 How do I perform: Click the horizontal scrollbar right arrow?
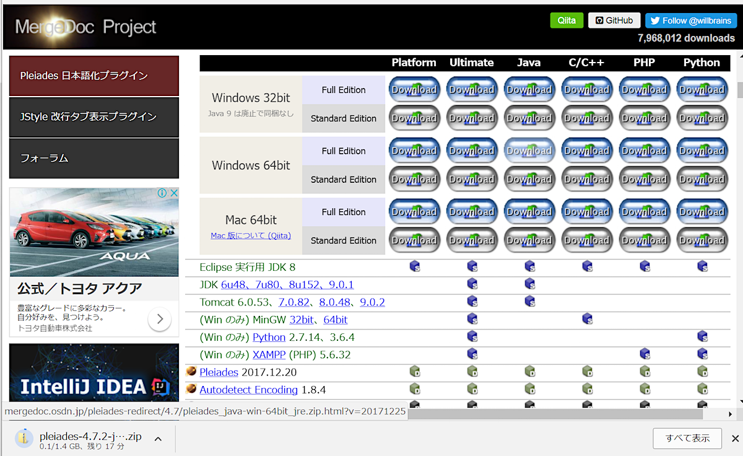(731, 413)
